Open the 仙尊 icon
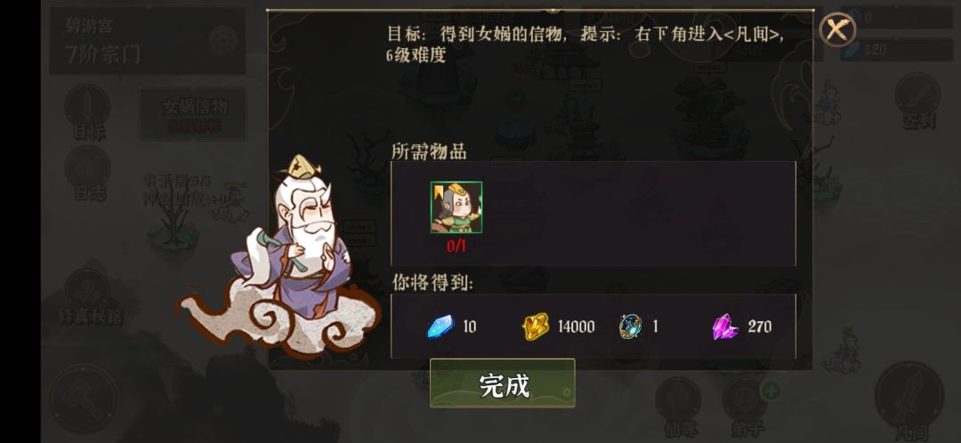The width and height of the screenshot is (961, 443). (678, 406)
